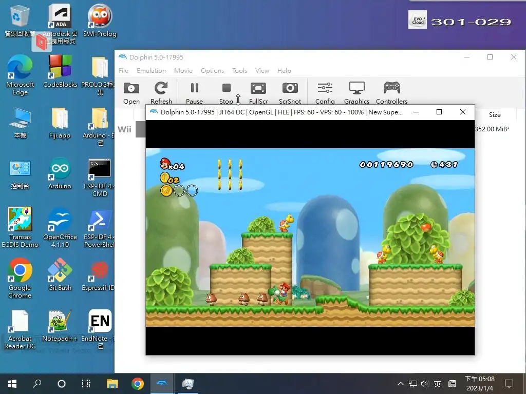This screenshot has width=526, height=394.
Task: Switch to fullscreen with FullScr
Action: [258, 93]
